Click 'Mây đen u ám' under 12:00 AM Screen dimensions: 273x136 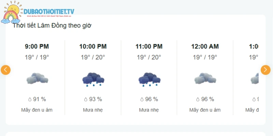pos(205,110)
